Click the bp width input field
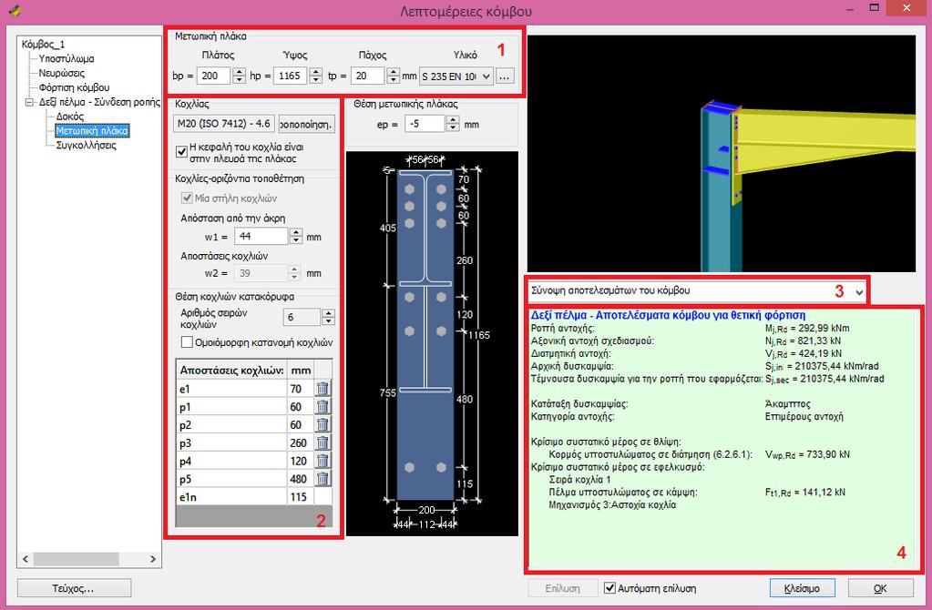The width and height of the screenshot is (932, 610). tap(213, 76)
